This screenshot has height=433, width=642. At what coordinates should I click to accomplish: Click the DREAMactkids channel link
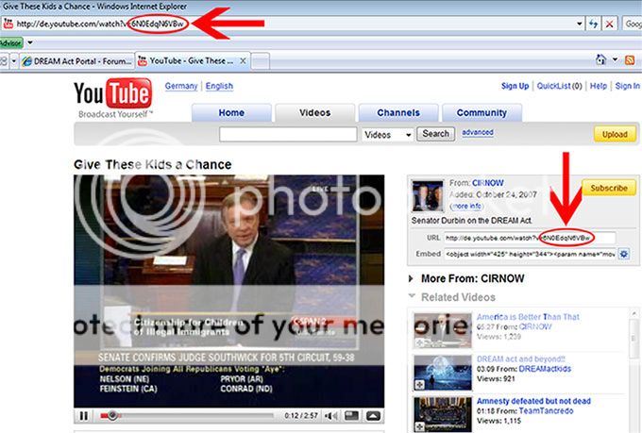(x=545, y=369)
